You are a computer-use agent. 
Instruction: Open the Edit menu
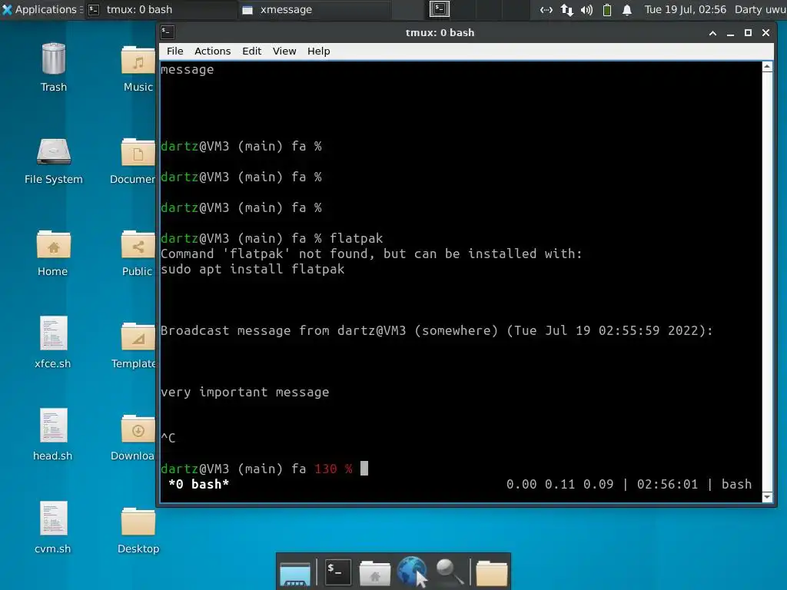click(251, 51)
